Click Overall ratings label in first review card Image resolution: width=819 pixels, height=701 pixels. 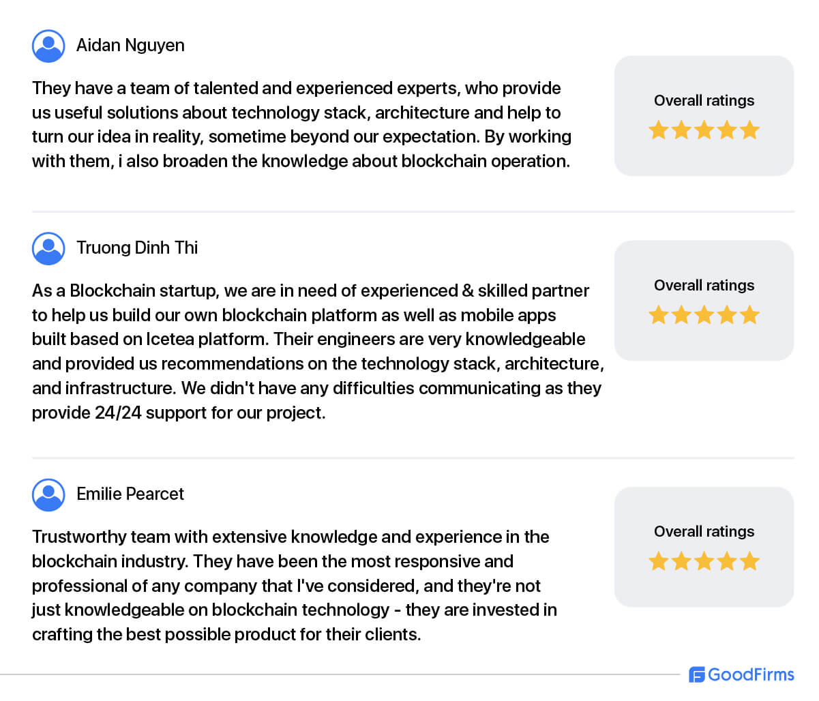pos(704,100)
